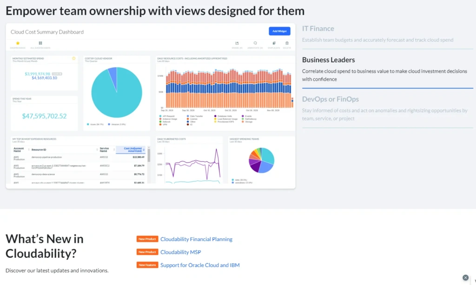Click the Duplicate dashboard icon
476x285 pixels.
pyautogui.click(x=274, y=43)
